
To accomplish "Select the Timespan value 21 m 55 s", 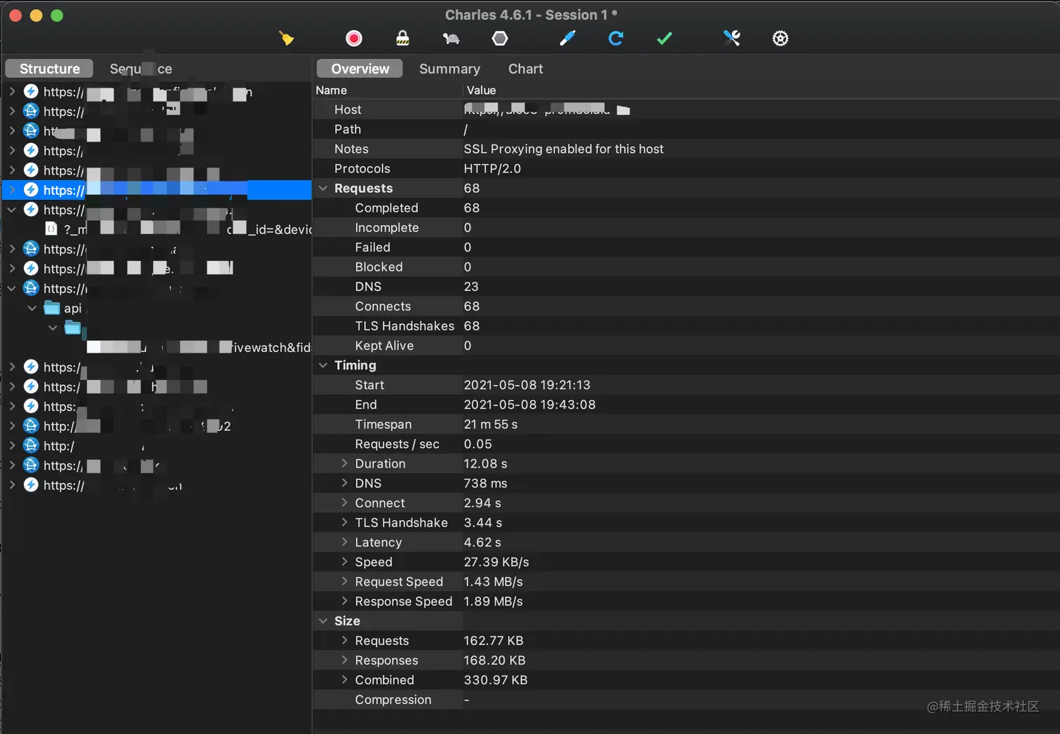I will 491,424.
